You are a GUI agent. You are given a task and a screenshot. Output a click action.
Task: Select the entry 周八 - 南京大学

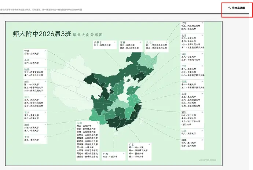188,69
